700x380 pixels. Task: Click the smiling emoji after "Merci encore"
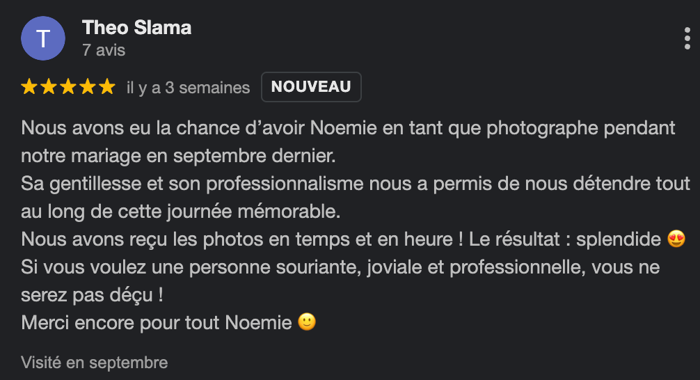pos(307,323)
